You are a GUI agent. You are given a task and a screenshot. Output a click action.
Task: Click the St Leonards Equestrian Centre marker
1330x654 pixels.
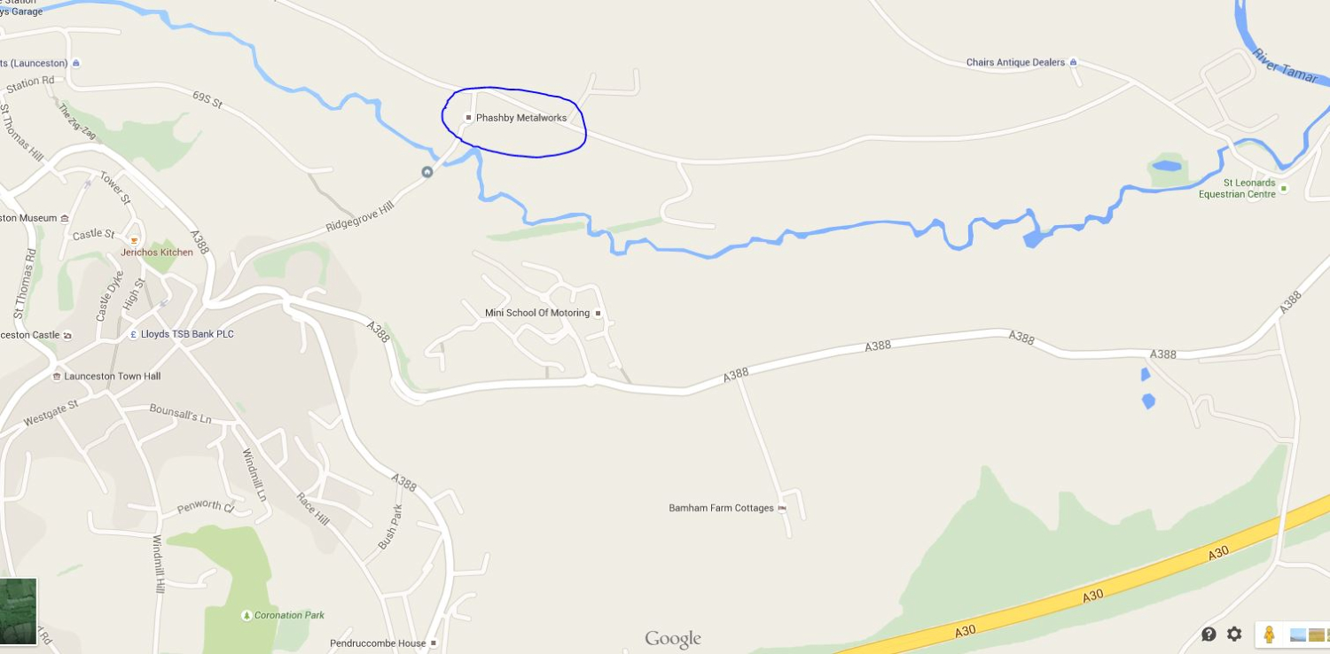click(1283, 189)
